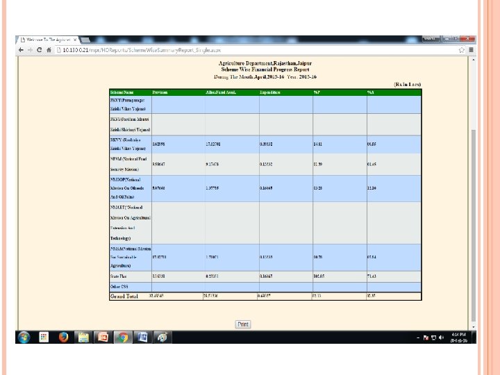Screen dimensions: 500x375
Task: Click the 'Scheme Wise Financial Progress Report' title
Action: pyautogui.click(x=265, y=69)
